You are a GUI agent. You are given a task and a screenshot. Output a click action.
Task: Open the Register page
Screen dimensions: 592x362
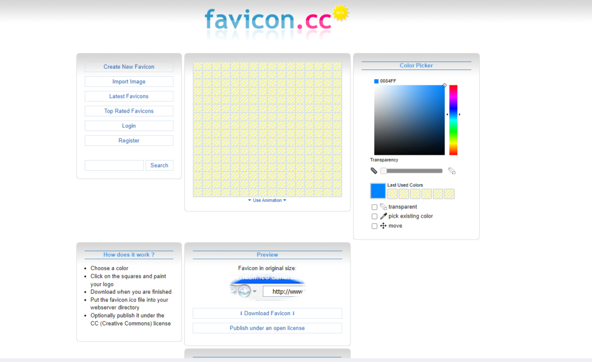[x=128, y=140]
